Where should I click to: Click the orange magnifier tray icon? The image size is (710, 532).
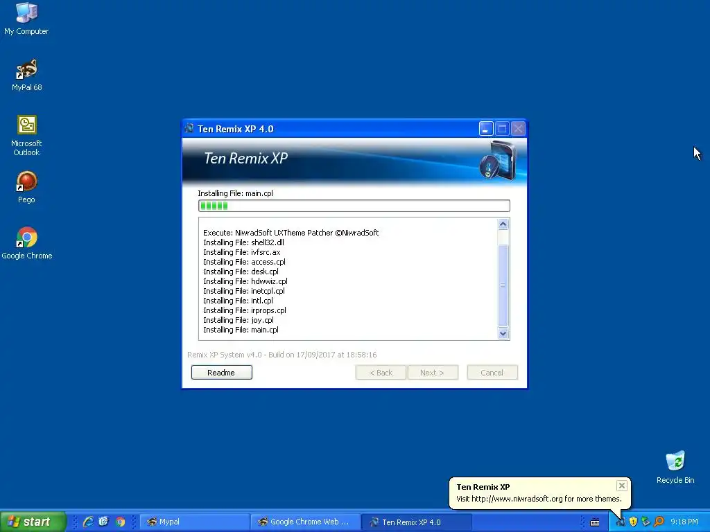click(659, 522)
